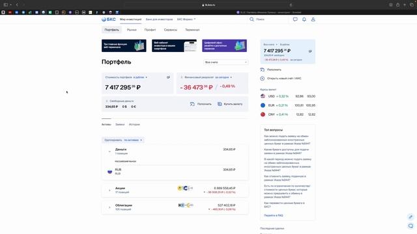Open sidebar Все счета dropdown
The height and width of the screenshot is (234, 417).
(270, 45)
